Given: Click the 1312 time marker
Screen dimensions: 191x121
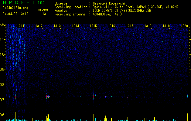Looking at the screenshot, I should pyautogui.click(x=39, y=26).
